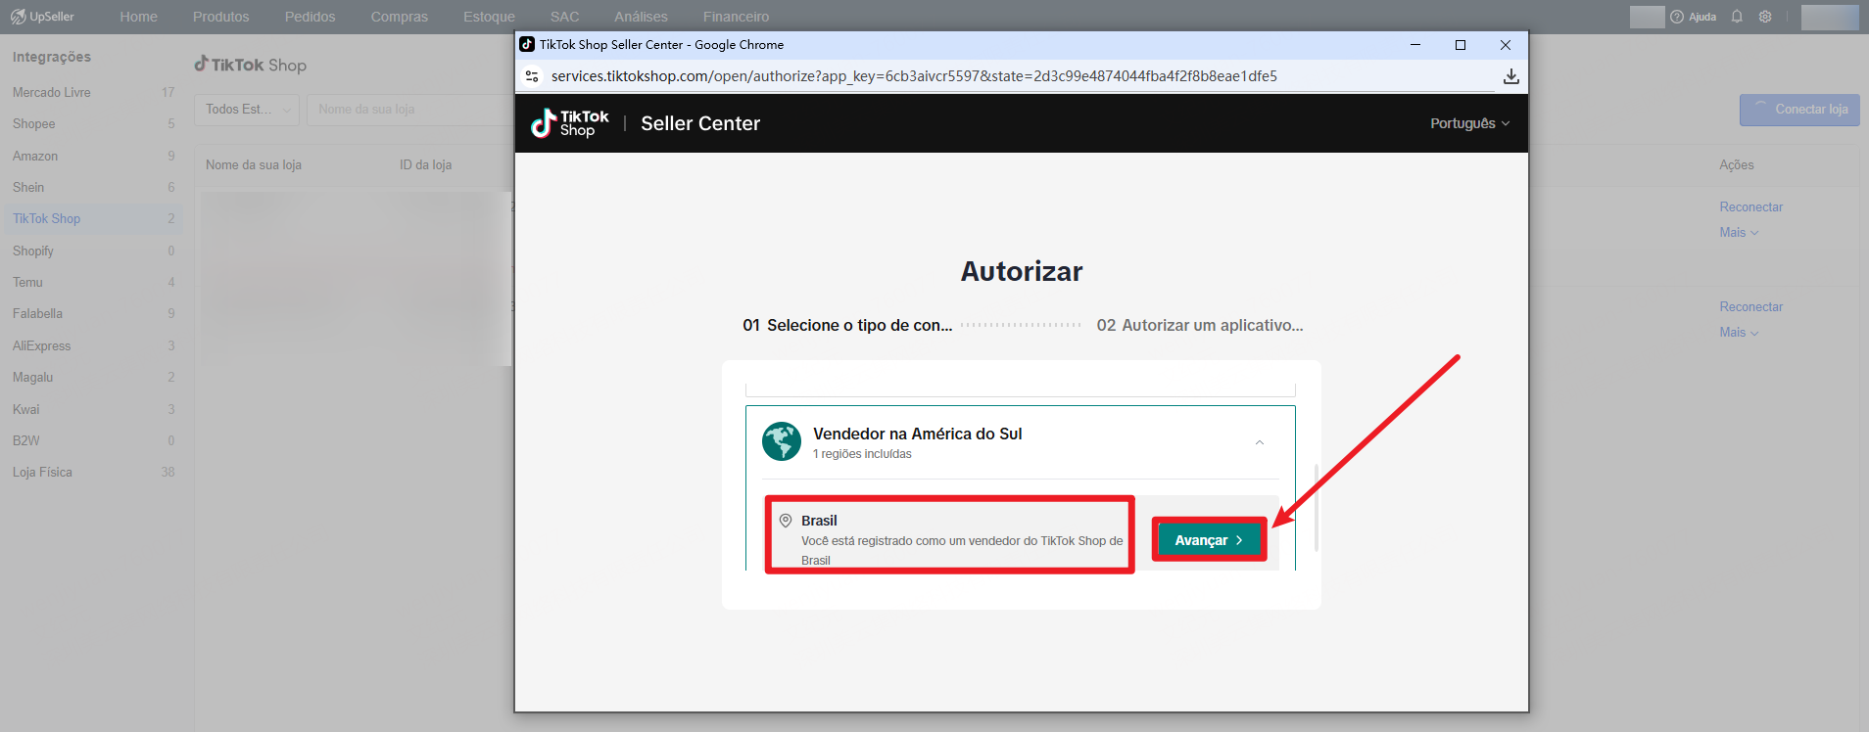Open the site information icon beside the URL
The height and width of the screenshot is (732, 1869).
coord(532,76)
